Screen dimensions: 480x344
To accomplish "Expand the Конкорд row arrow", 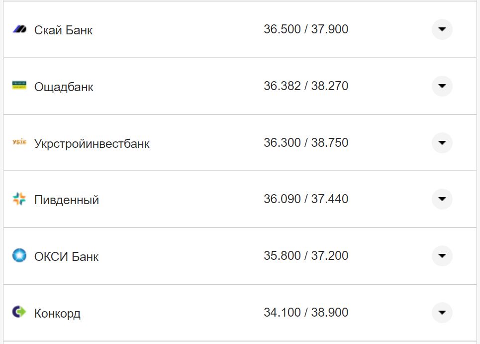I will [442, 313].
